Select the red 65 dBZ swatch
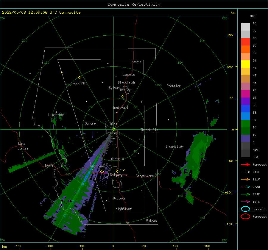This screenshot has height=250, width=268. pyautogui.click(x=245, y=42)
